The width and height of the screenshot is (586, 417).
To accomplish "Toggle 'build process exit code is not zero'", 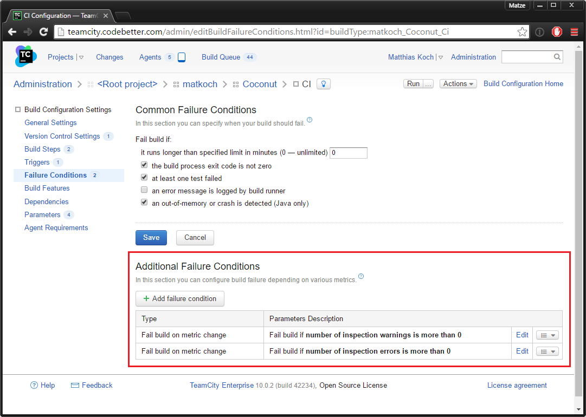I will pos(144,165).
